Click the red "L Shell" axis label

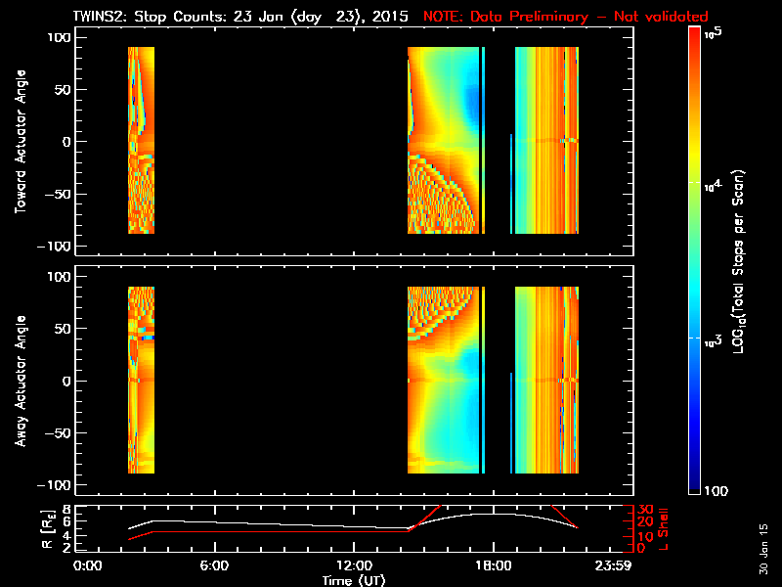(x=663, y=529)
